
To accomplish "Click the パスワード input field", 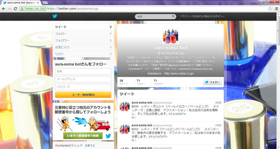I will pos(83,87).
